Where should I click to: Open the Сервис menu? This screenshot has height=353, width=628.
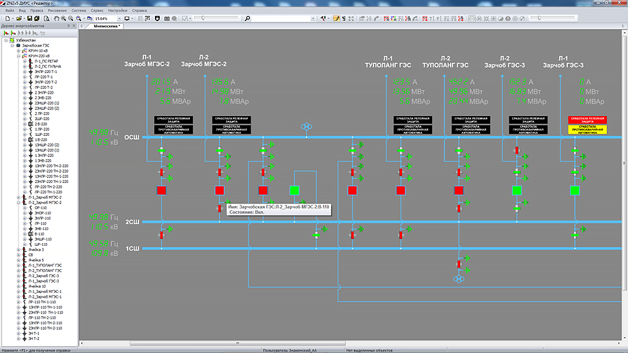97,11
